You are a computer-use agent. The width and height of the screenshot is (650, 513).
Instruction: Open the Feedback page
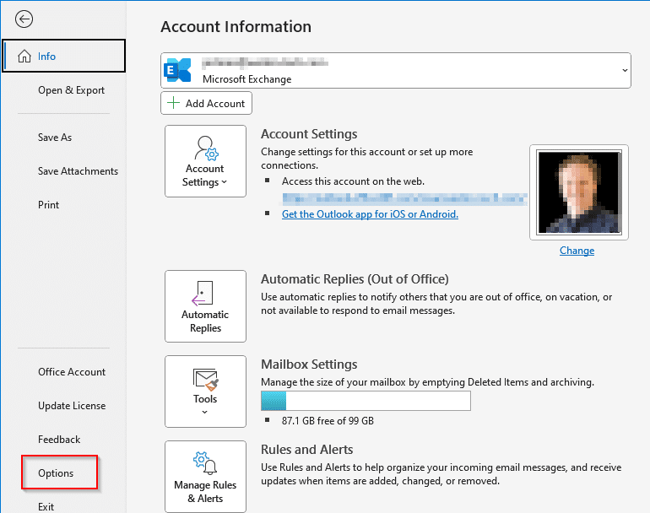[59, 440]
